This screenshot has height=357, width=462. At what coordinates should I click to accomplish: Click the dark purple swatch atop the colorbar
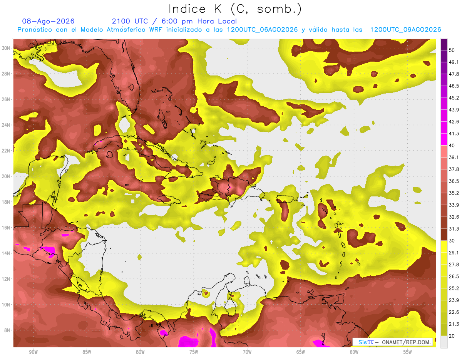click(444, 44)
